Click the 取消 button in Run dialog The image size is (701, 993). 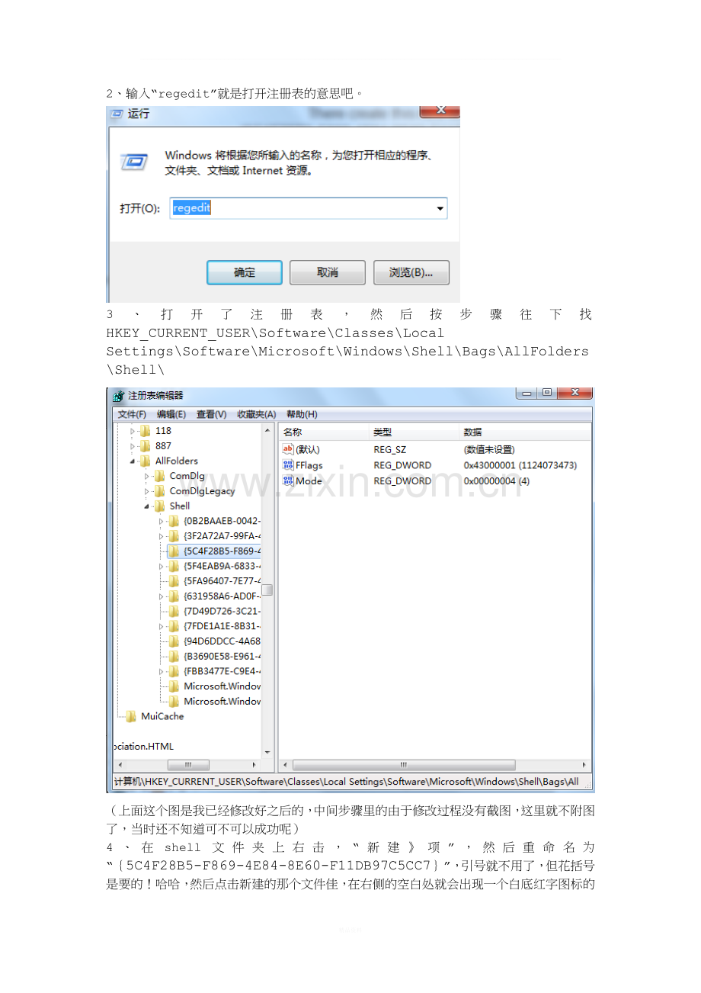pos(327,272)
